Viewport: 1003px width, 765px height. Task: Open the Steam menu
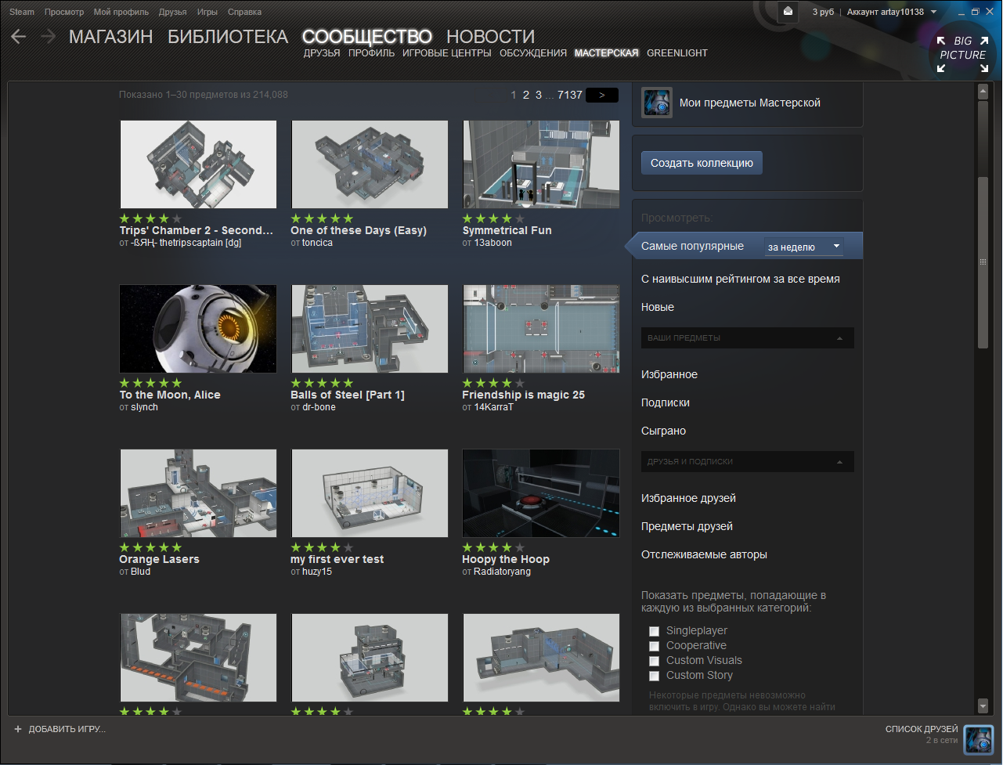tap(22, 12)
